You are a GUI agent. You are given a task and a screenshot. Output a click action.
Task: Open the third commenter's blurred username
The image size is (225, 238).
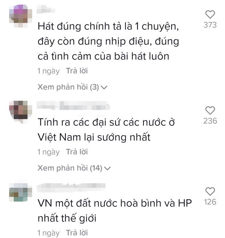(71, 187)
